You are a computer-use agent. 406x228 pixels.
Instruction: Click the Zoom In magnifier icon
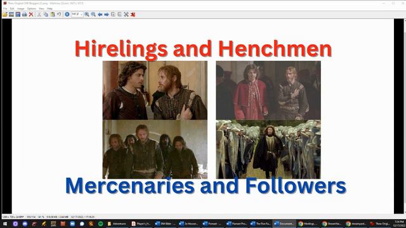[x=87, y=15]
